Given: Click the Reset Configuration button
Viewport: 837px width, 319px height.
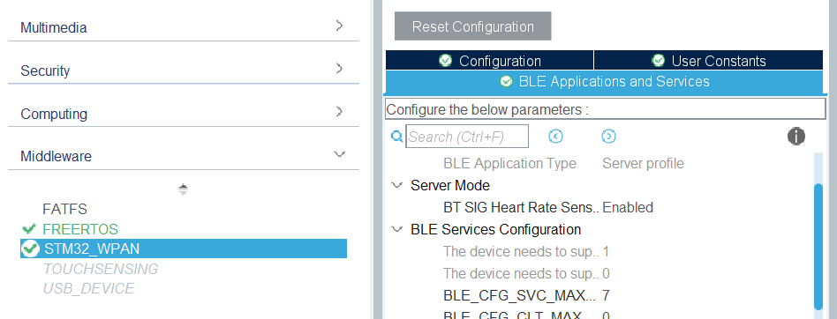Looking at the screenshot, I should 473,26.
